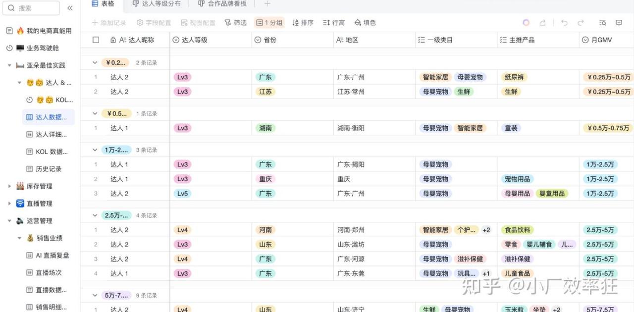Click the redo arrow icon
This screenshot has width=634, height=312.
[x=581, y=23]
